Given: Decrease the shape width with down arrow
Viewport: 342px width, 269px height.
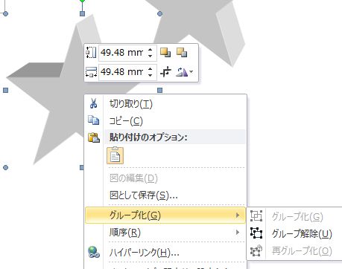Looking at the screenshot, I should pos(150,75).
